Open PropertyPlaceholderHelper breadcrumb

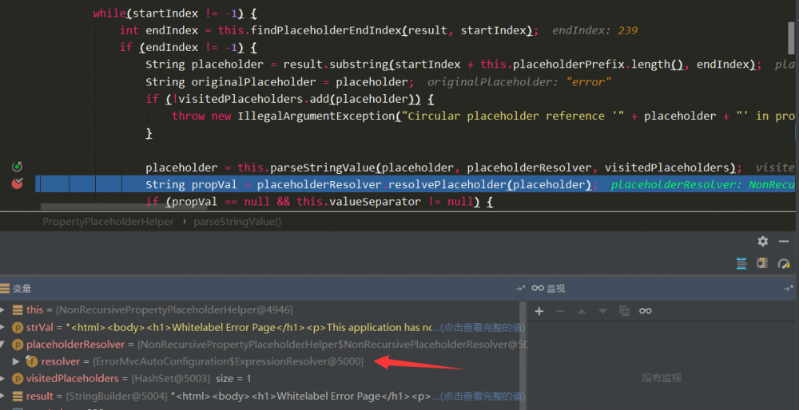click(108, 222)
